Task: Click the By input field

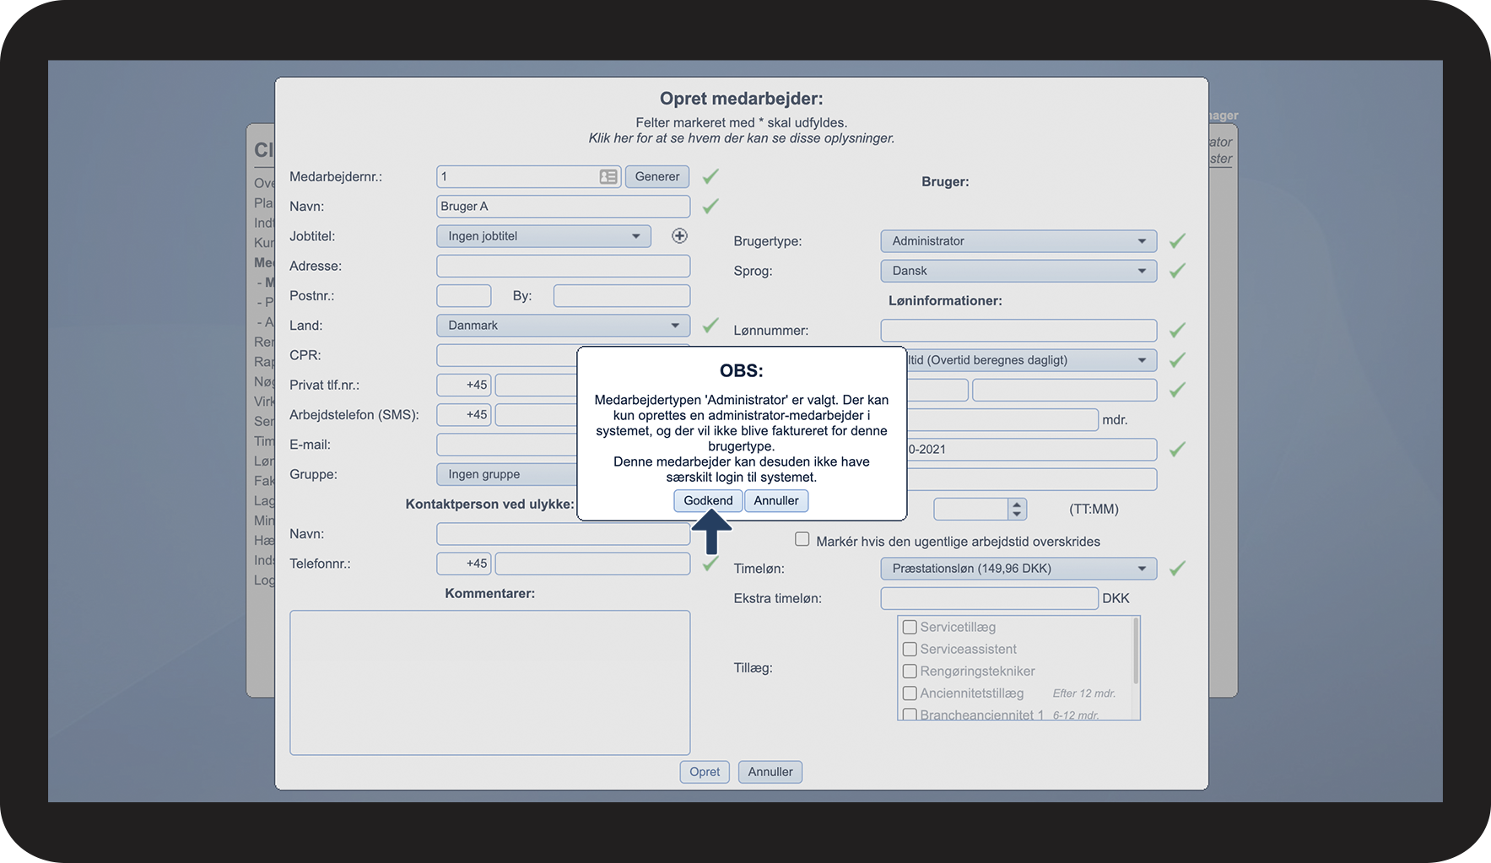Action: pos(622,296)
